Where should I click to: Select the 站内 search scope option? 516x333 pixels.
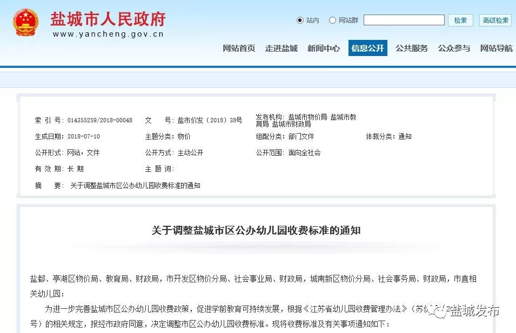tap(300, 20)
